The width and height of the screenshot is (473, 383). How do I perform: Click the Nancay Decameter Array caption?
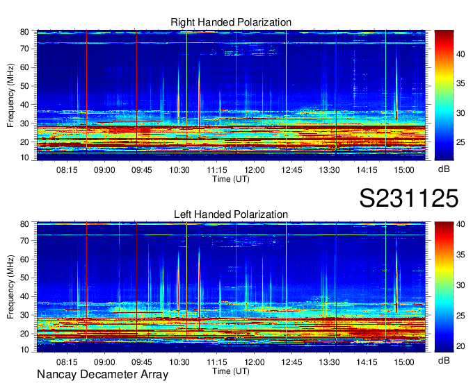[102, 374]
